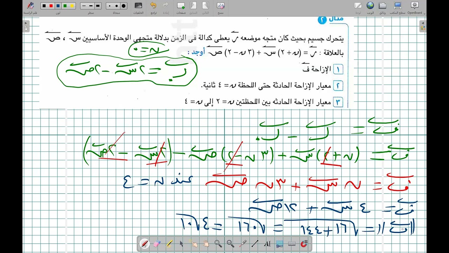
Task: Click the zoom out magnifier
Action: pyautogui.click(x=230, y=243)
